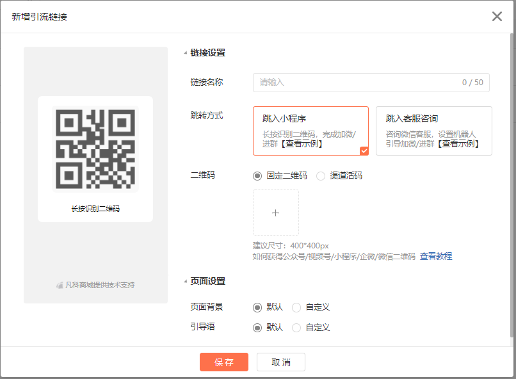Focus the 链接名称 input field
The width and height of the screenshot is (516, 379).
[371, 82]
